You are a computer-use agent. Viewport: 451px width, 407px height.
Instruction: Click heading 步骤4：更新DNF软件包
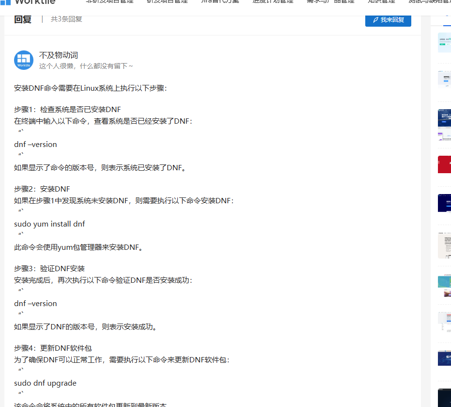click(x=53, y=348)
